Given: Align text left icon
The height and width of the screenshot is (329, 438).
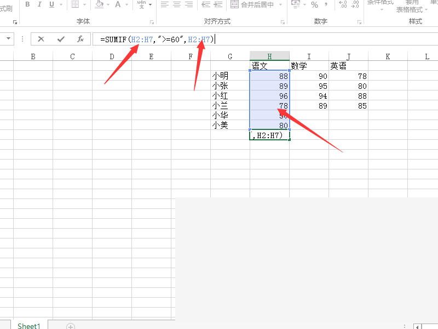Looking at the screenshot, I should (165, 4).
